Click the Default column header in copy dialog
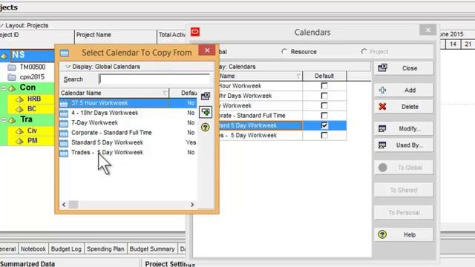The image size is (475, 267). click(x=183, y=93)
